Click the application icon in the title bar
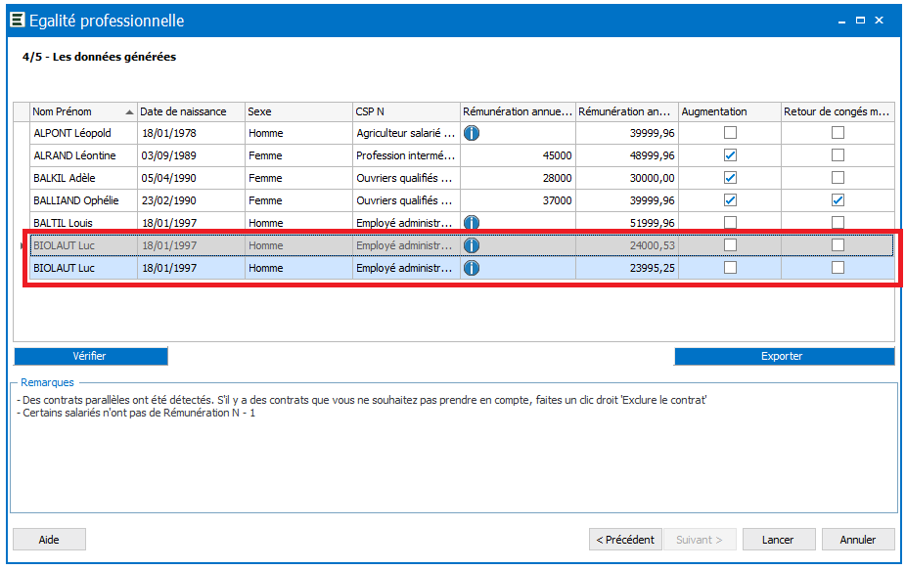This screenshot has height=570, width=906. click(18, 21)
